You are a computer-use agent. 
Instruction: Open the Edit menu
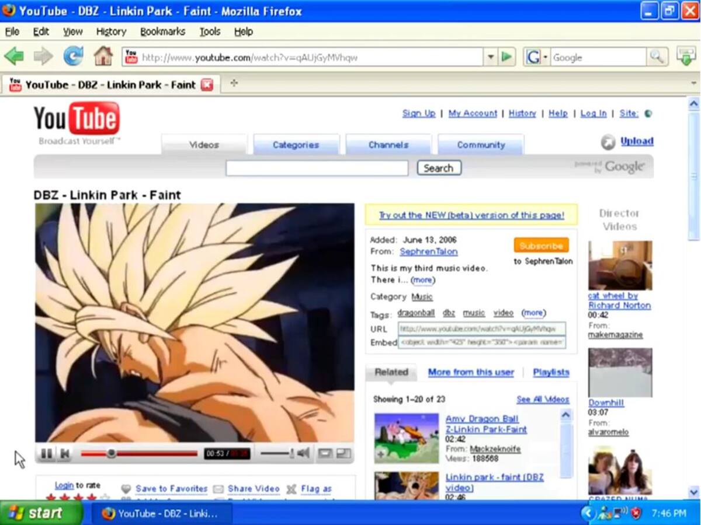[41, 32]
